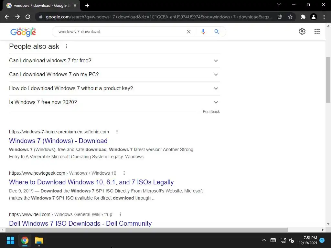This screenshot has width=331, height=248.
Task: Open options beside People also ask
Action: [x=67, y=46]
